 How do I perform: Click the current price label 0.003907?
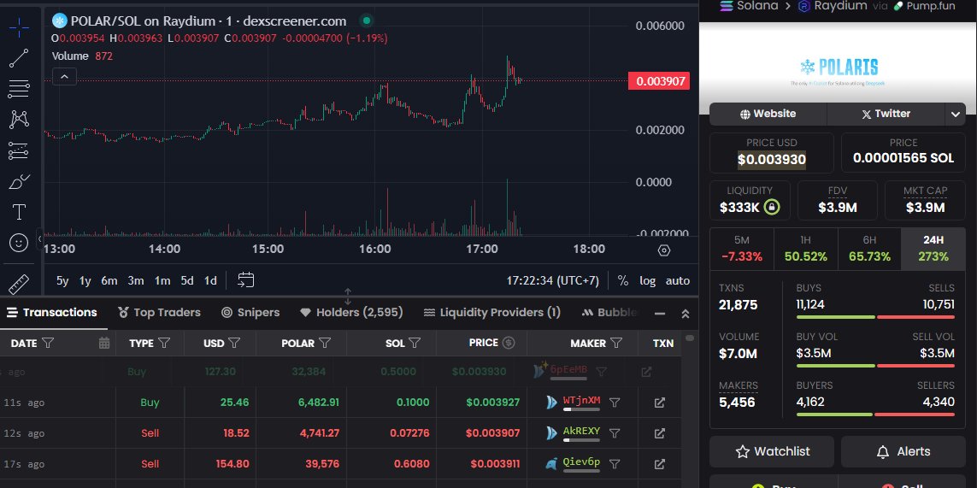(659, 81)
